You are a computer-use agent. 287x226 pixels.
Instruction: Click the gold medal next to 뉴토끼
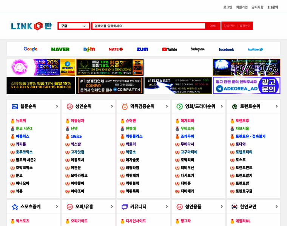point(12,121)
